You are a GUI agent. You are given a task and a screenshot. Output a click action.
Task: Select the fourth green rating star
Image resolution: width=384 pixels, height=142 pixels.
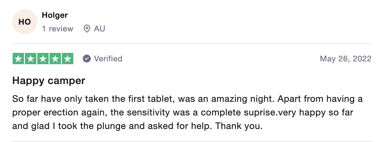55,59
